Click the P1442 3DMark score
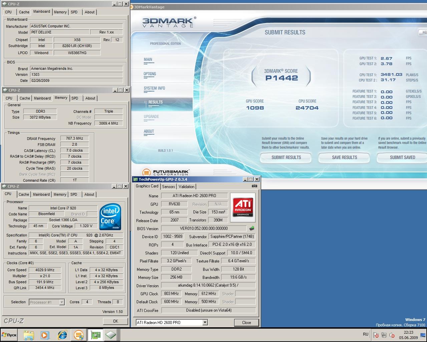 tap(282, 78)
